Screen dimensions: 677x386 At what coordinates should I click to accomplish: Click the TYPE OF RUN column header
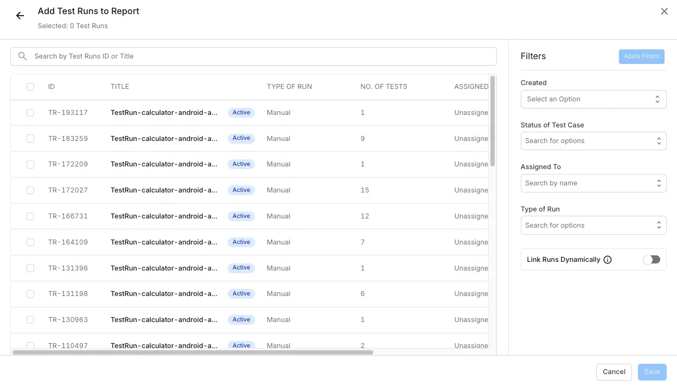pos(289,87)
